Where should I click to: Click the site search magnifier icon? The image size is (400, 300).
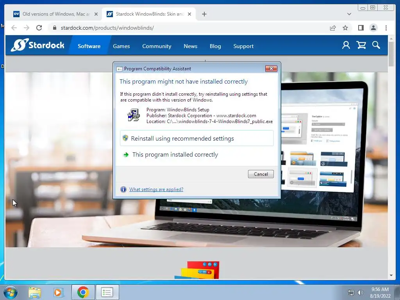[x=376, y=45]
